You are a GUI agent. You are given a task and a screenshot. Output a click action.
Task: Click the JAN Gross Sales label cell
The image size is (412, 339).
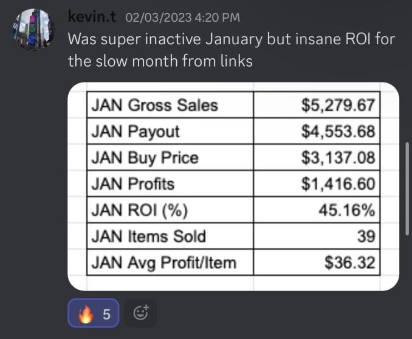click(154, 105)
